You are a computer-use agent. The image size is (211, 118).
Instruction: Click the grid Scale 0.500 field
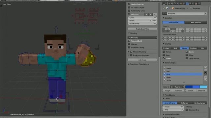coord(142,21)
